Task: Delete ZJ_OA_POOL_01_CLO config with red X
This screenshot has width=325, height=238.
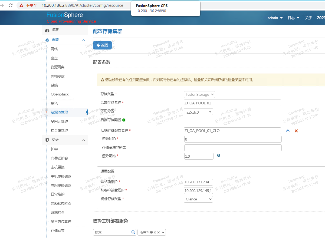Action: [x=296, y=131]
